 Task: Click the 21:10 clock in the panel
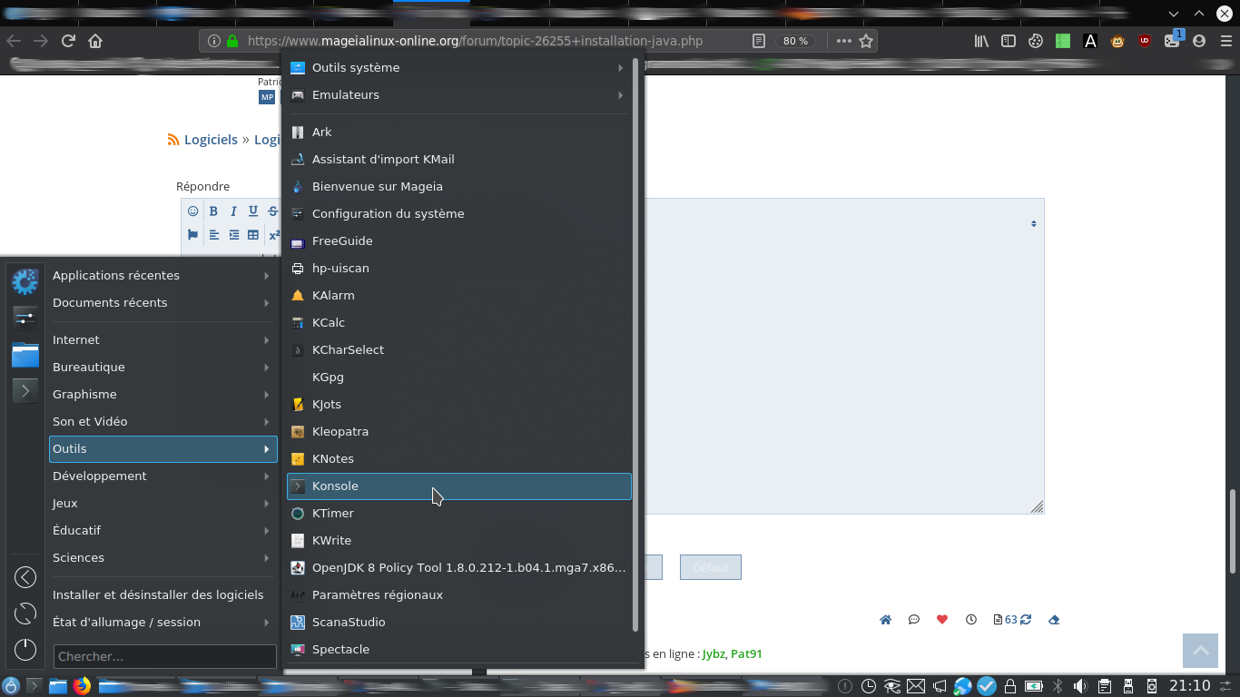[1189, 686]
